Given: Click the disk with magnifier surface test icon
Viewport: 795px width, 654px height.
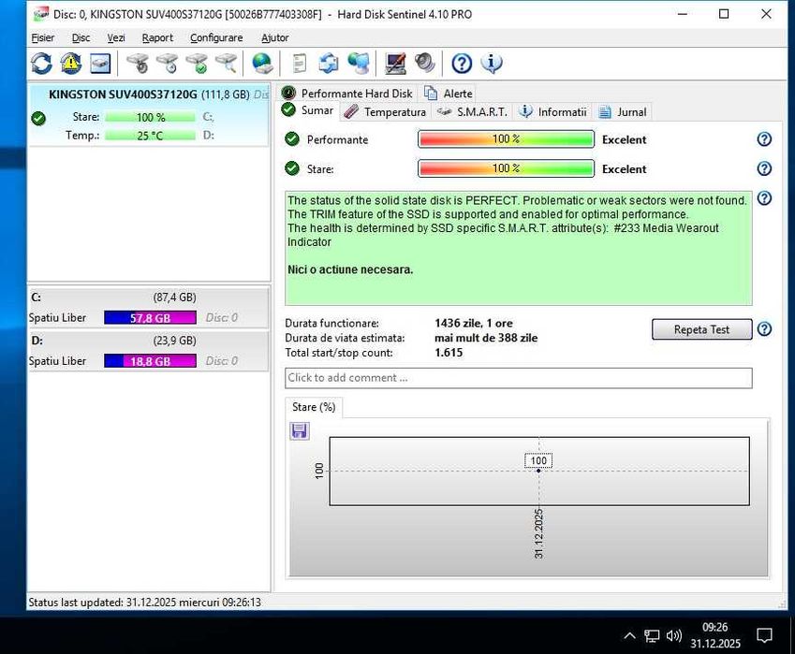Looking at the screenshot, I should [x=226, y=64].
